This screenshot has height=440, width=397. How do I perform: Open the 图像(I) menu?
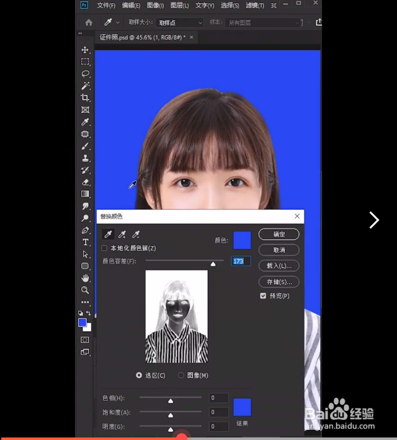[156, 5]
